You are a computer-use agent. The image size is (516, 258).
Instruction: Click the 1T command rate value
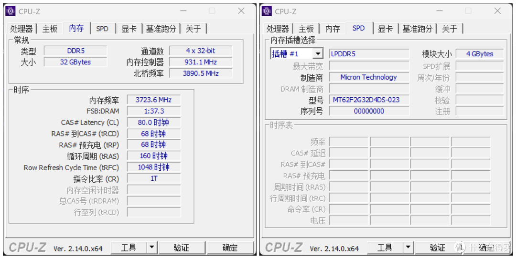click(x=154, y=178)
